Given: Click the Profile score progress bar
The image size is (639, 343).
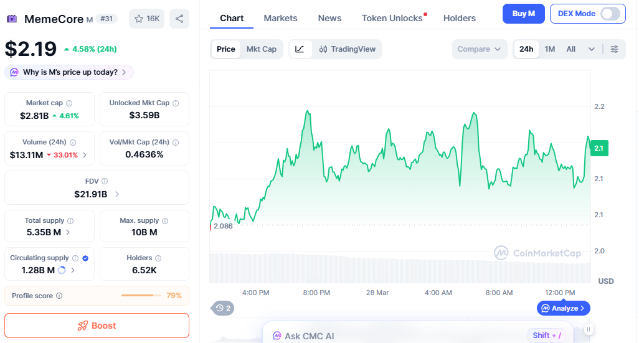Looking at the screenshot, I should pos(141,295).
